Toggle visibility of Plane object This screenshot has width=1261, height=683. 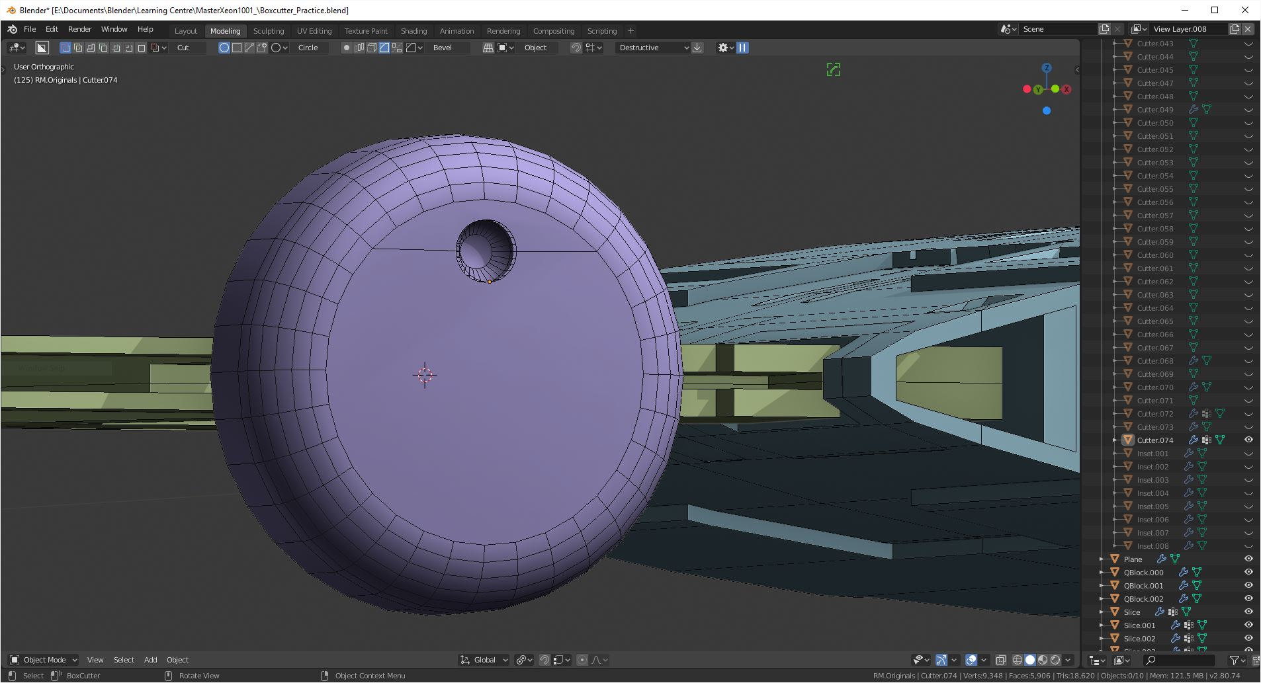click(1248, 559)
